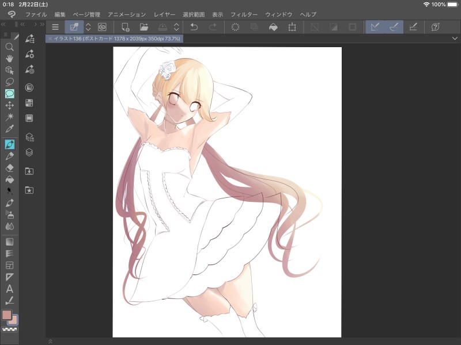Select the Text tool
The height and width of the screenshot is (345, 461).
[9, 289]
